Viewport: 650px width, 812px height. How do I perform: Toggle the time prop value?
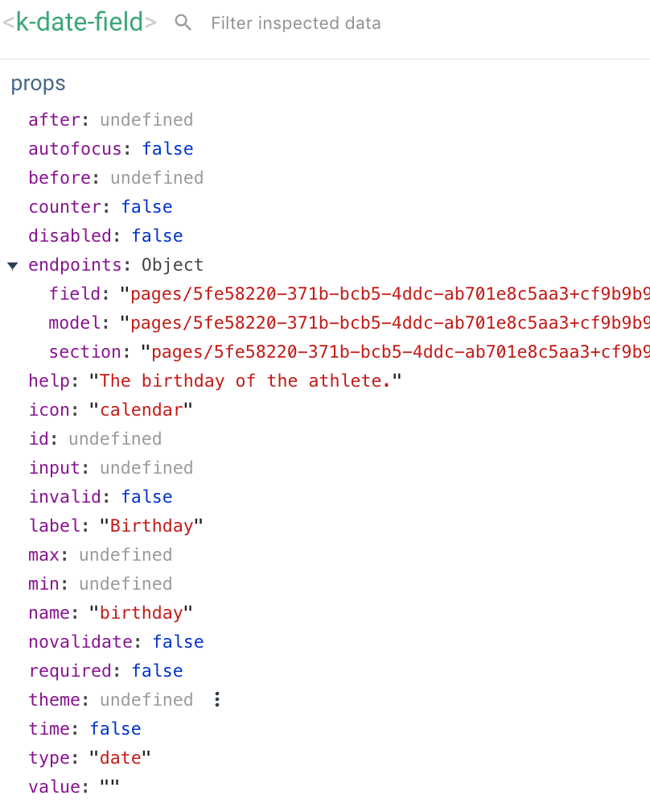[x=115, y=728]
